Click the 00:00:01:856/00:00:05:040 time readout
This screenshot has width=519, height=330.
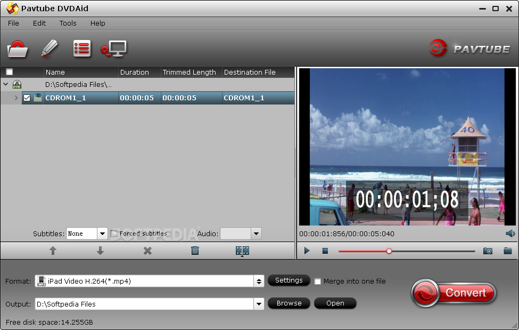click(347, 234)
